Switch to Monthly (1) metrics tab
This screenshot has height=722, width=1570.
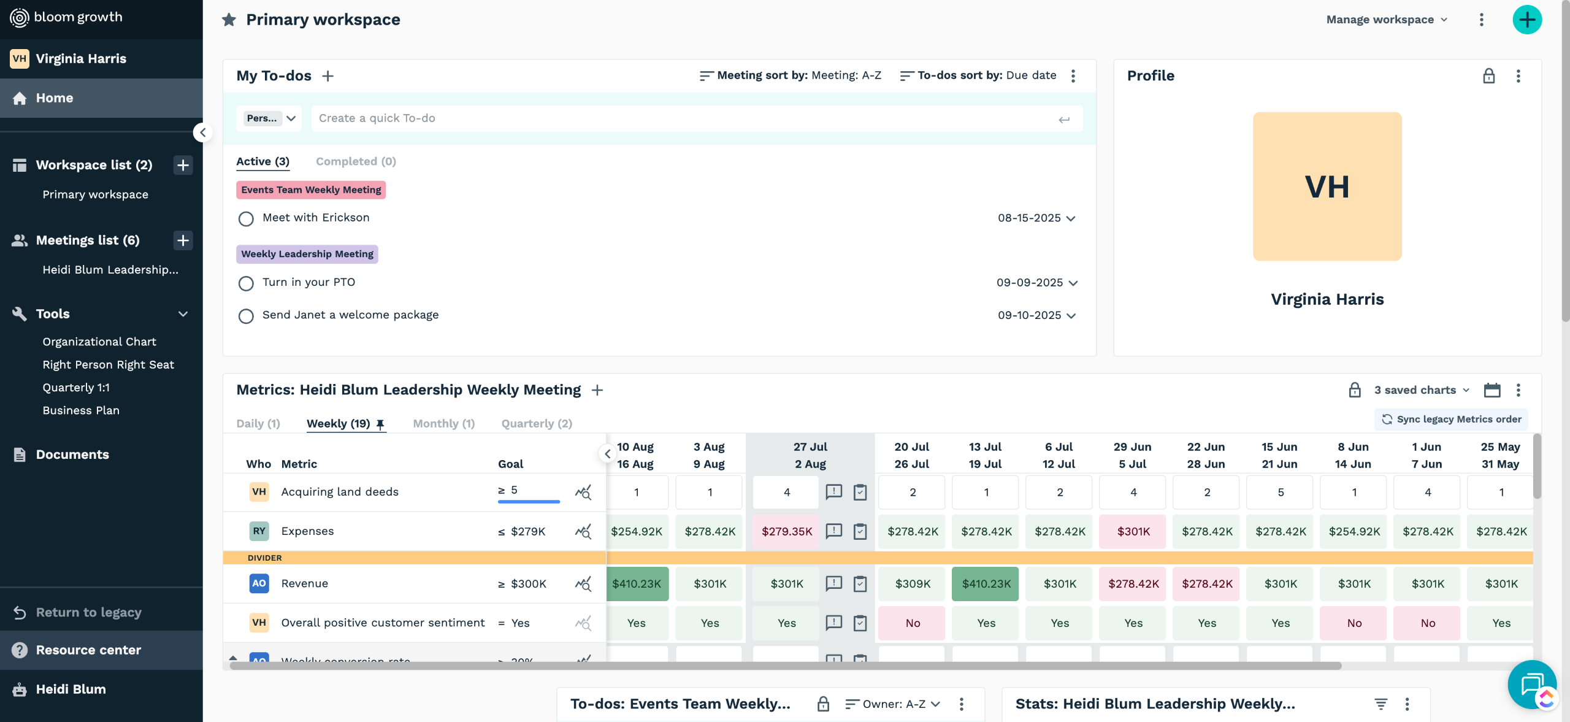[443, 423]
